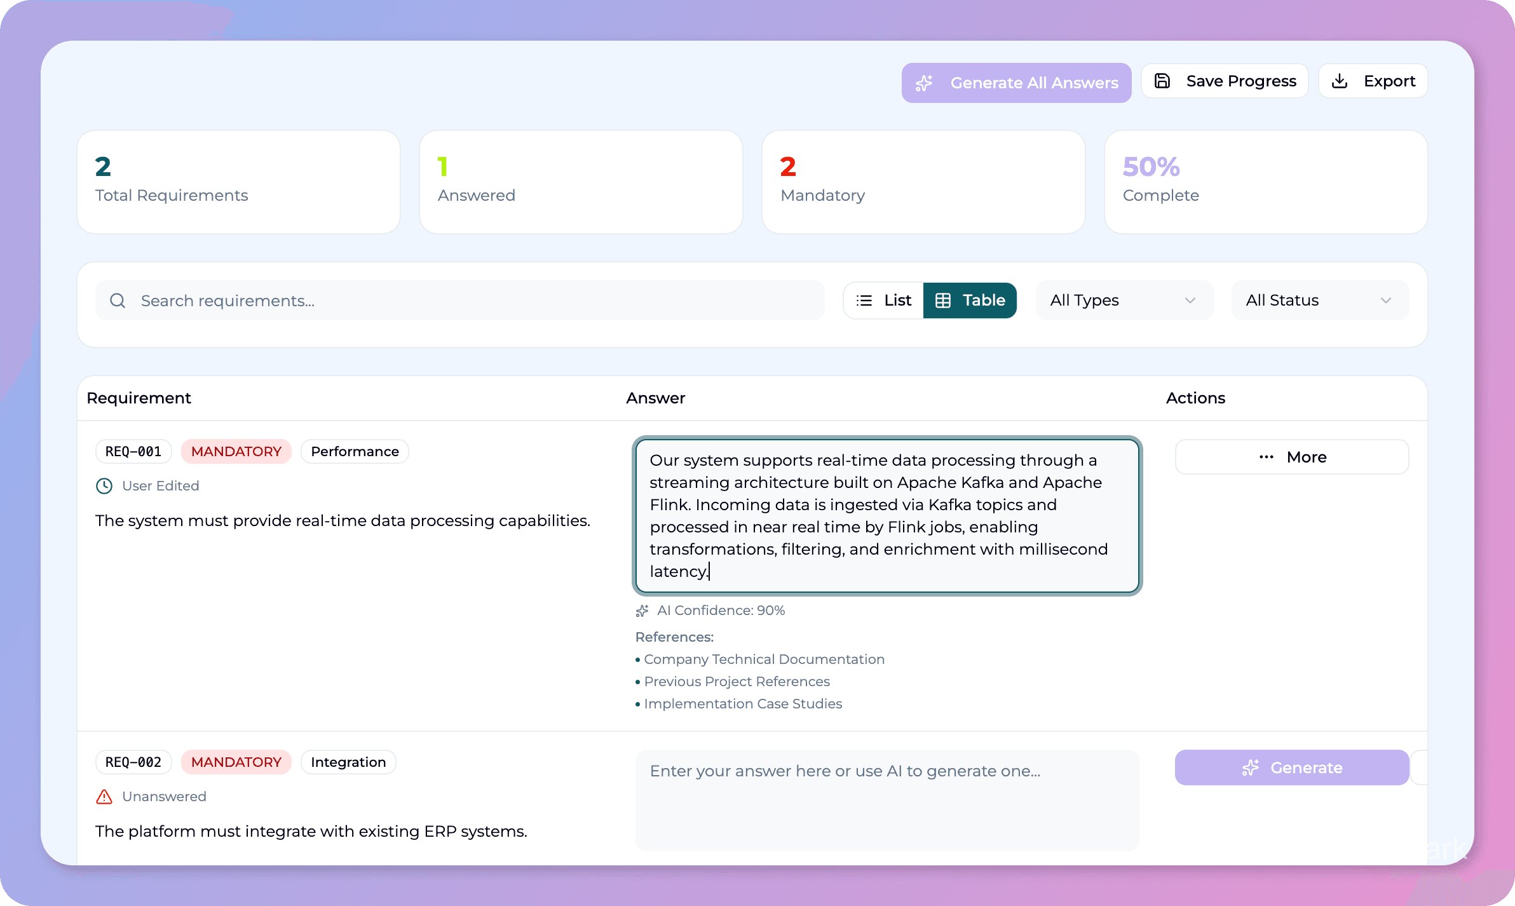Open the All Status filter dropdown

pyautogui.click(x=1319, y=301)
